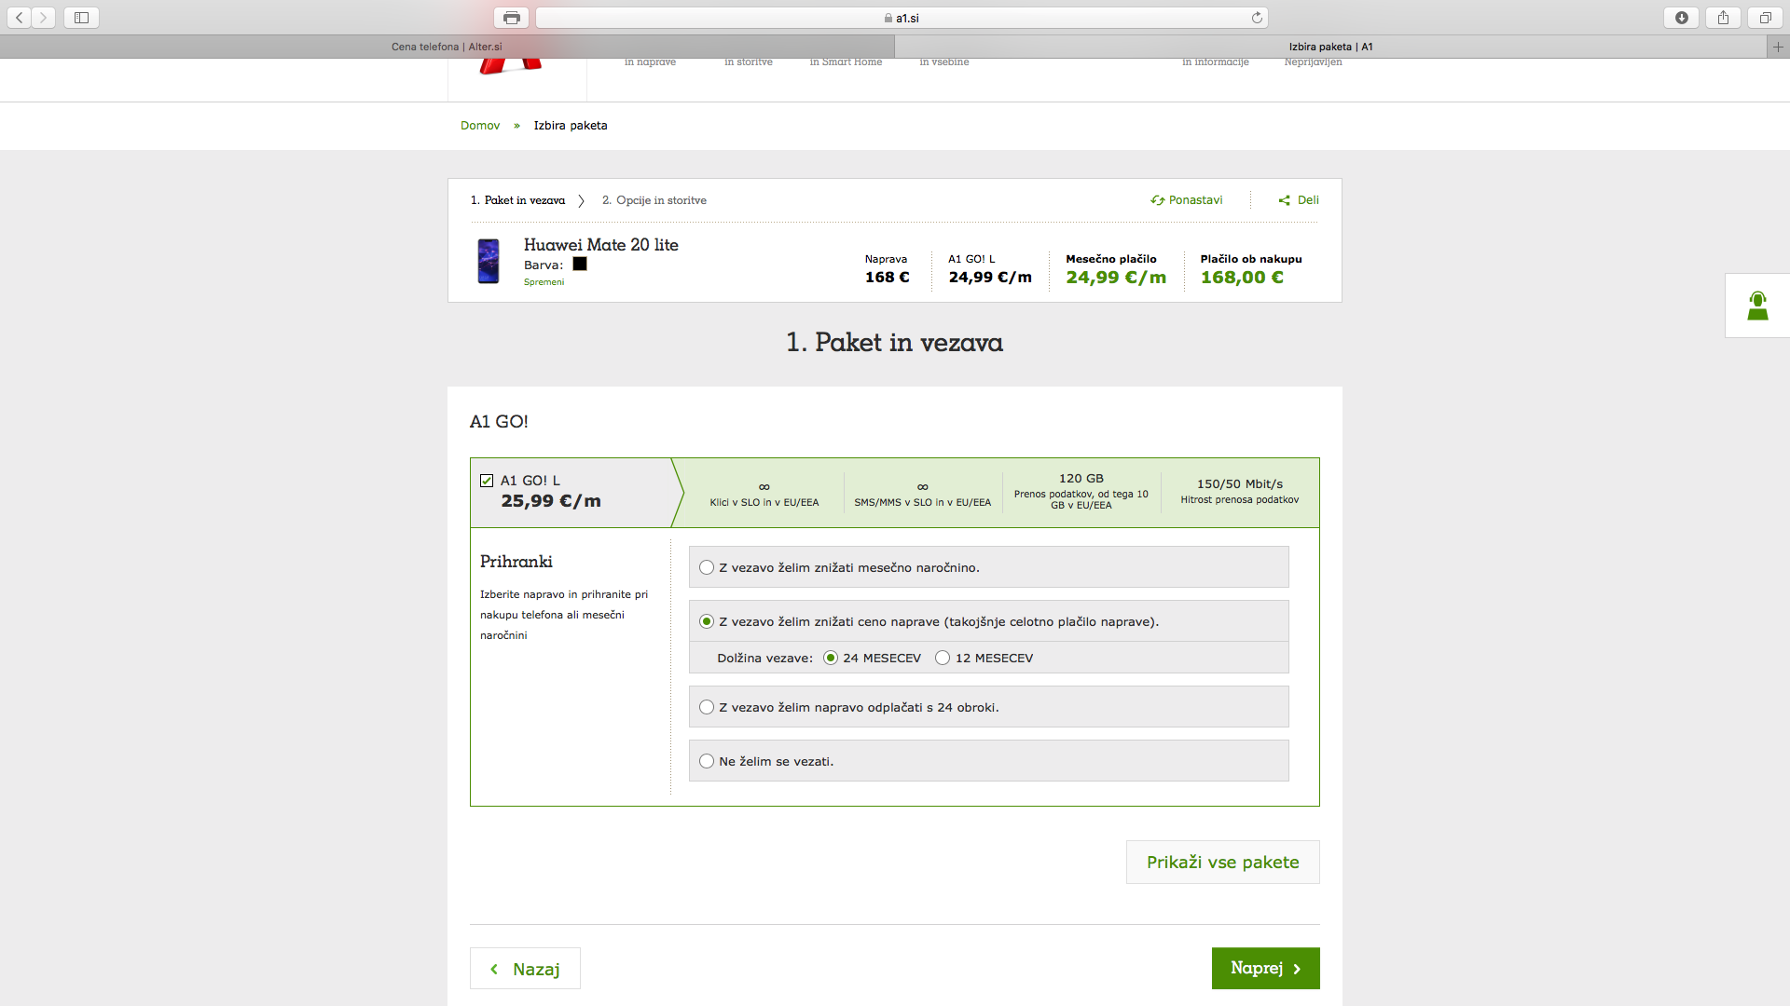This screenshot has width=1790, height=1006.
Task: Click the Neprijavljen account menu
Action: coord(1313,61)
